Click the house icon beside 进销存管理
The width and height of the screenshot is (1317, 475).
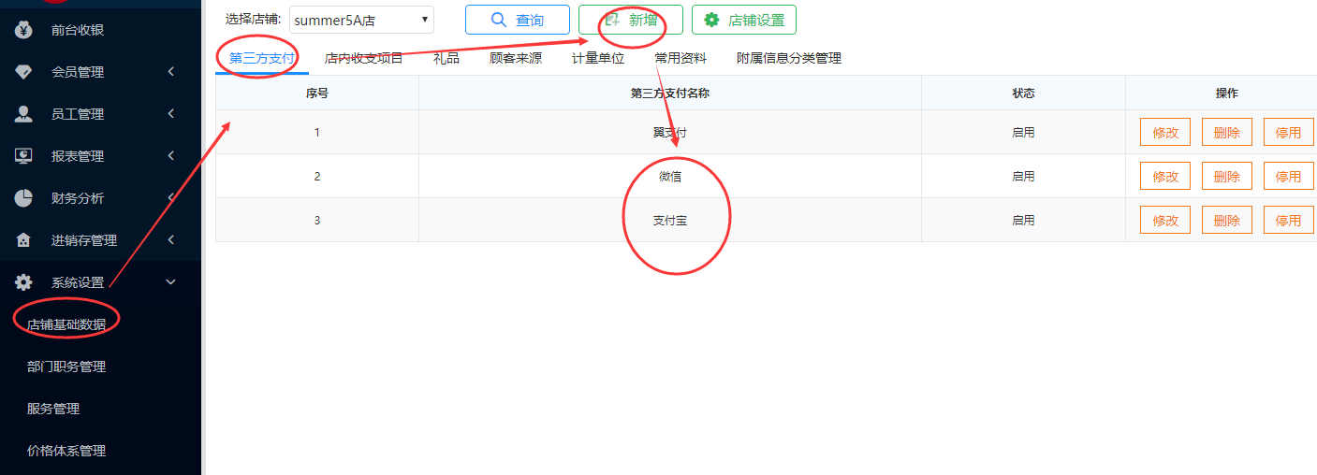[x=23, y=240]
